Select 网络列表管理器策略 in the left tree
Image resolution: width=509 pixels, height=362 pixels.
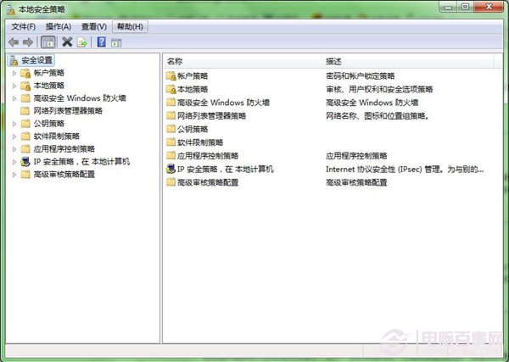coord(68,110)
